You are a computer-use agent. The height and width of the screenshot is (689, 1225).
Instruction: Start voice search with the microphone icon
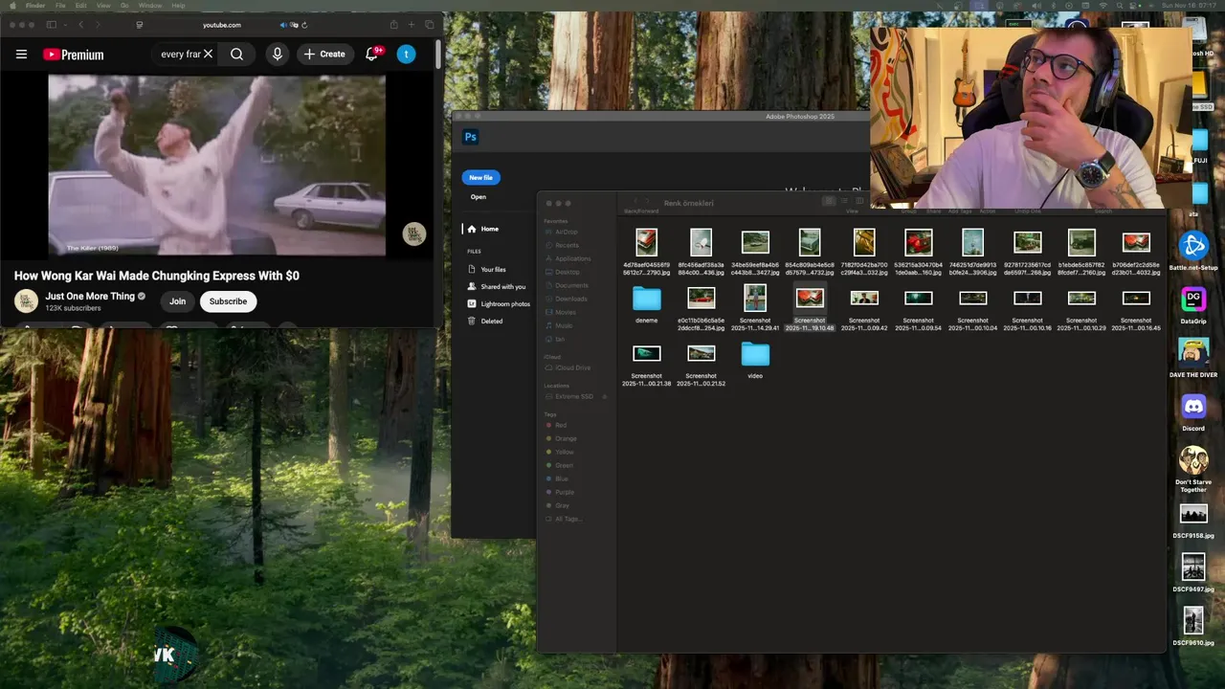278,55
